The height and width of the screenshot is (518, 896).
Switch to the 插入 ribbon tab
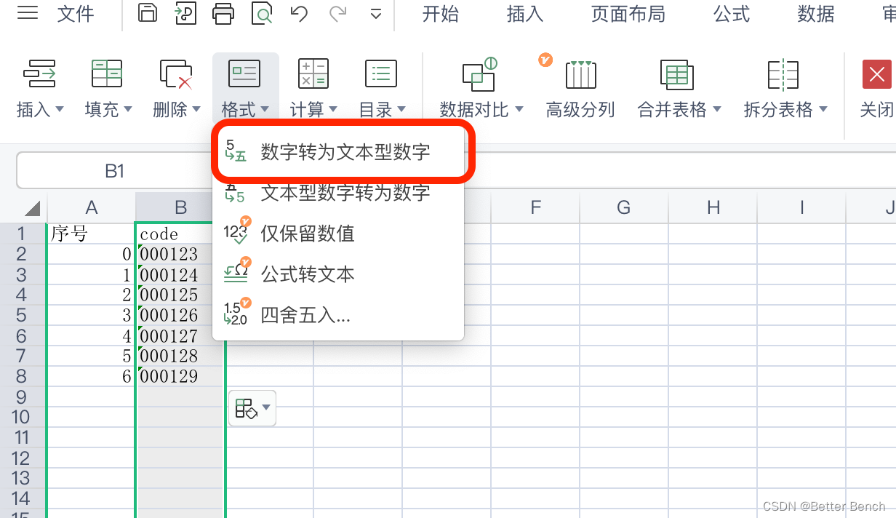coord(524,14)
